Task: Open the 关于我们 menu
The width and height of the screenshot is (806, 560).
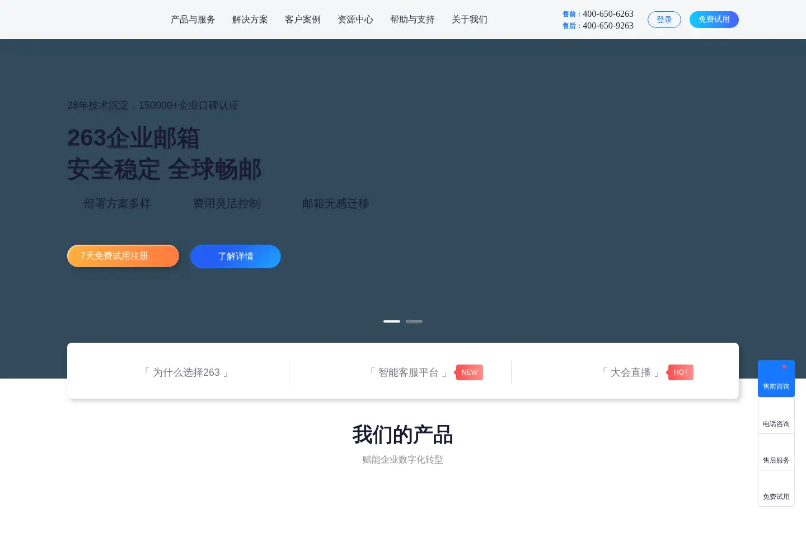Action: pyautogui.click(x=470, y=20)
